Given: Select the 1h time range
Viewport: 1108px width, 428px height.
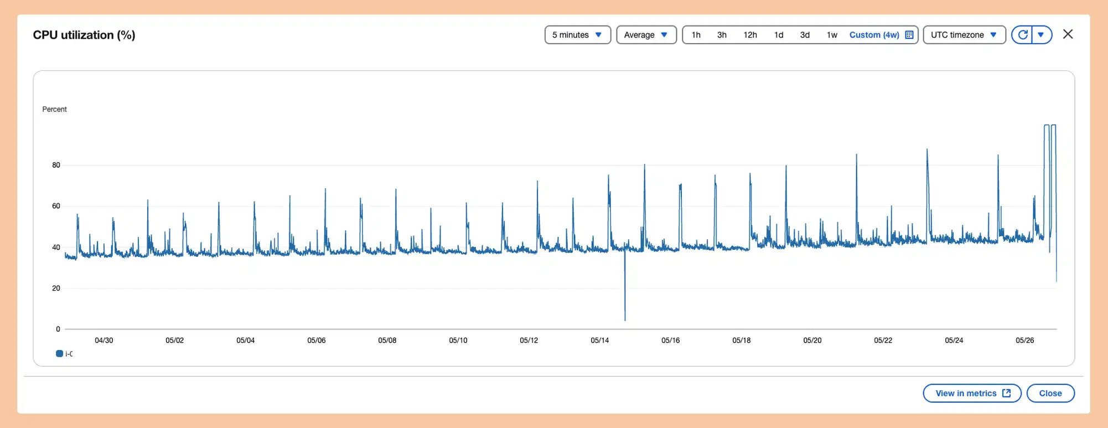Looking at the screenshot, I should (696, 35).
